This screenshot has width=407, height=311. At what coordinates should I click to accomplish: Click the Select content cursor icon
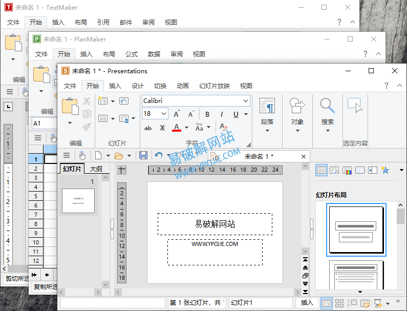(x=355, y=106)
